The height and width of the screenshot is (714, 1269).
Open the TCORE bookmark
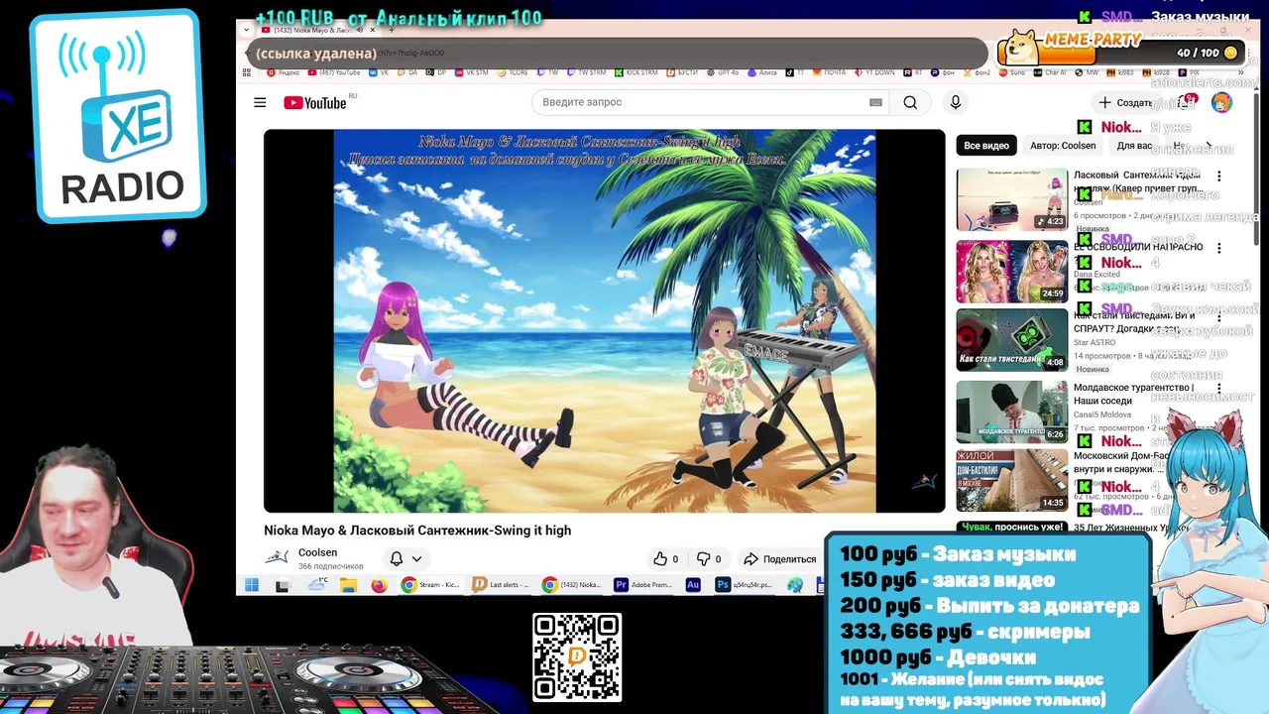click(x=513, y=72)
